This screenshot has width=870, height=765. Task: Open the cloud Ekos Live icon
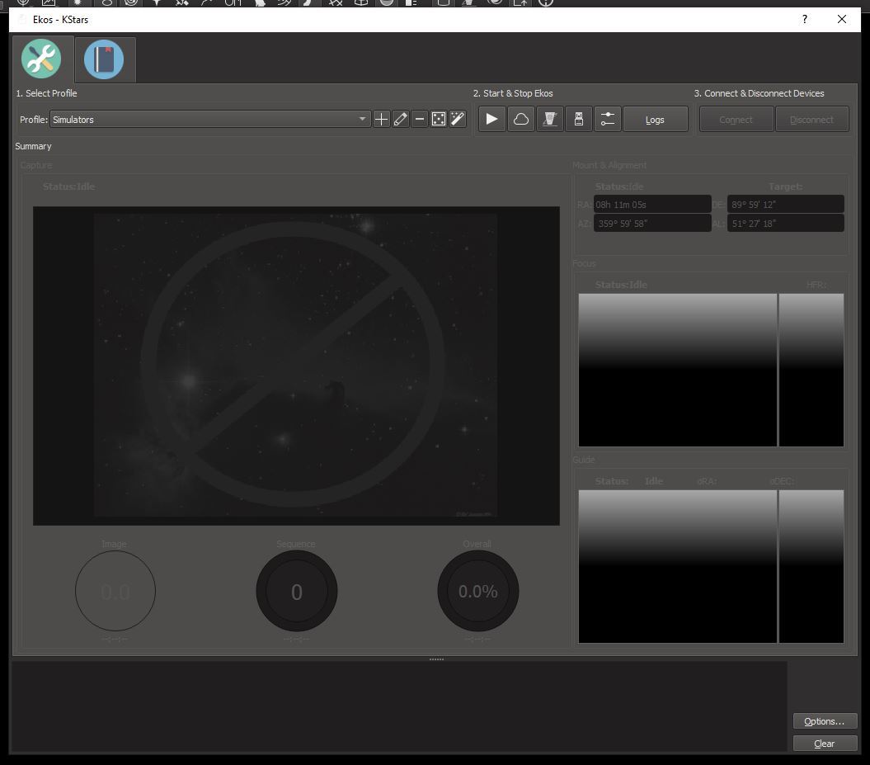tap(521, 119)
